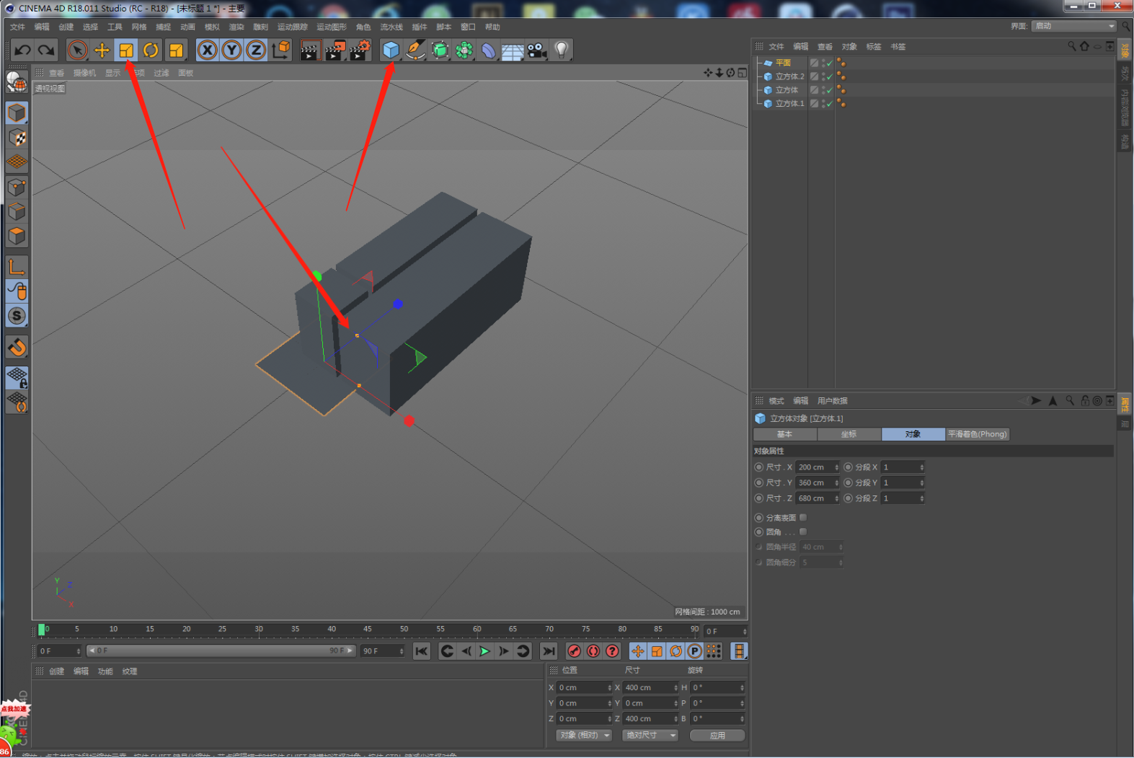
Task: Toggle visibility dots for 平面 object
Action: (x=823, y=63)
